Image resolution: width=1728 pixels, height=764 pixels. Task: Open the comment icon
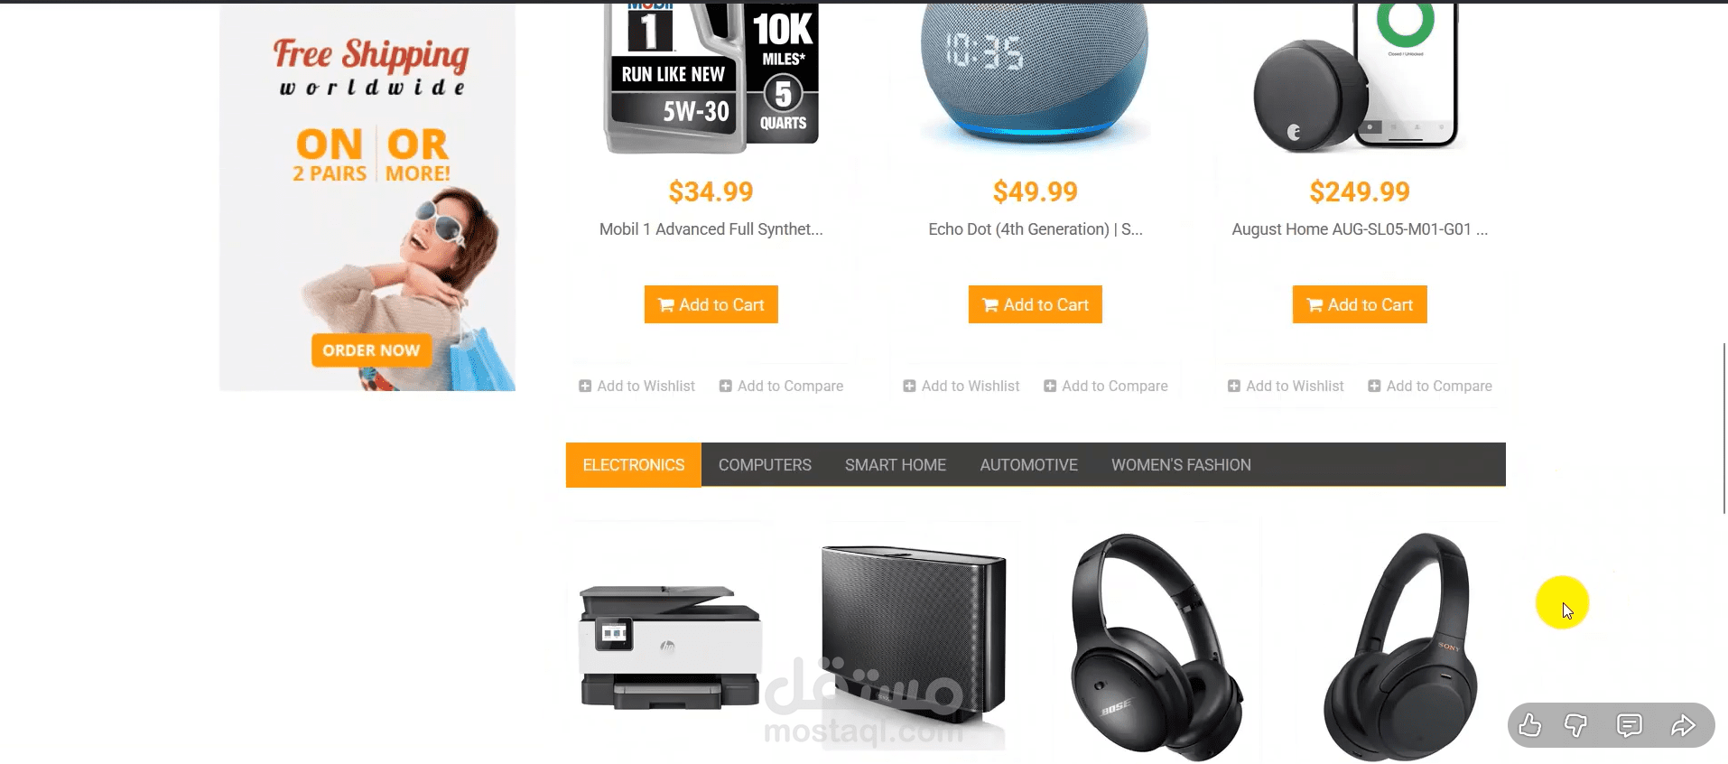[x=1629, y=725]
